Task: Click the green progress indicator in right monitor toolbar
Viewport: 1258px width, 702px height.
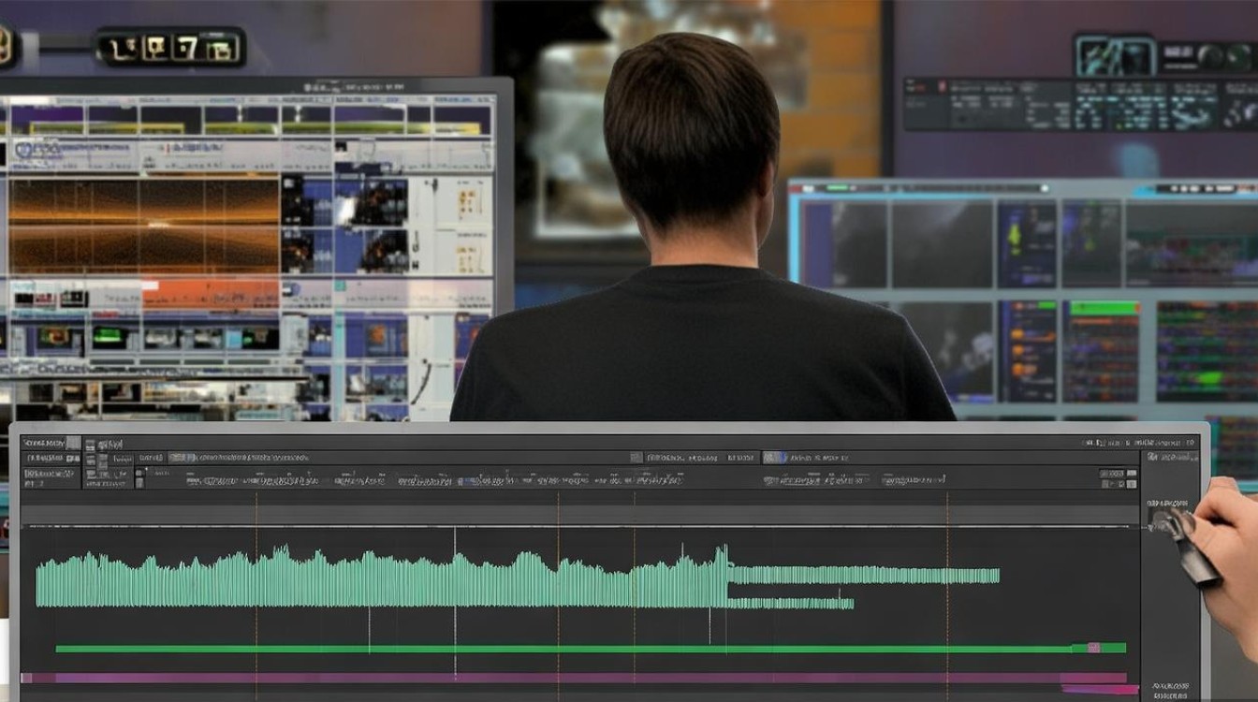Action: [x=835, y=188]
